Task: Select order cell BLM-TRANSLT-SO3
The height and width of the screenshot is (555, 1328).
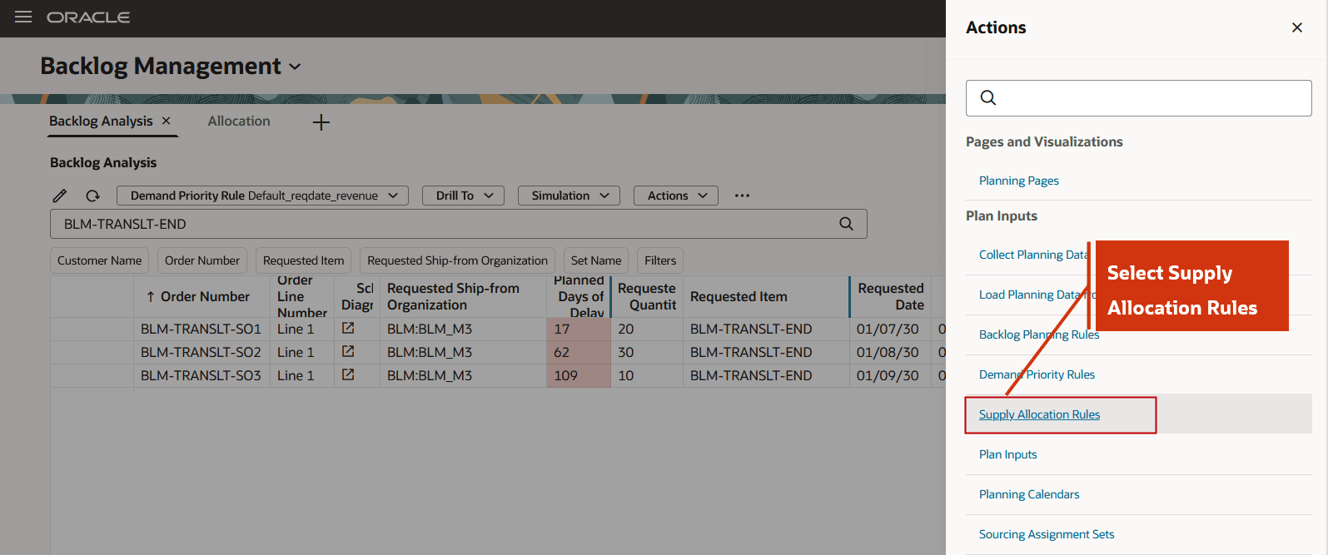Action: (x=201, y=375)
